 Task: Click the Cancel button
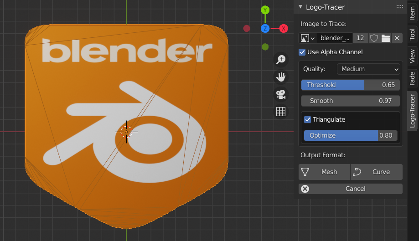click(x=351, y=189)
